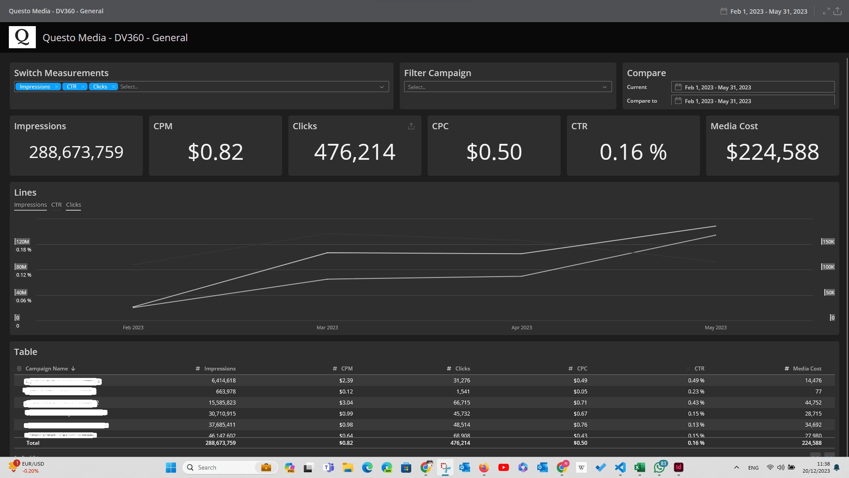Toggle the Impressions line in chart legend
Viewport: 849px width, 478px height.
(x=30, y=205)
